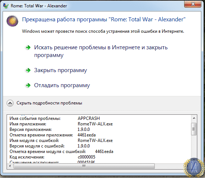This screenshot has width=205, height=178.
Task: Click the details vertical scrollbar up arrow
Action: 194,118
